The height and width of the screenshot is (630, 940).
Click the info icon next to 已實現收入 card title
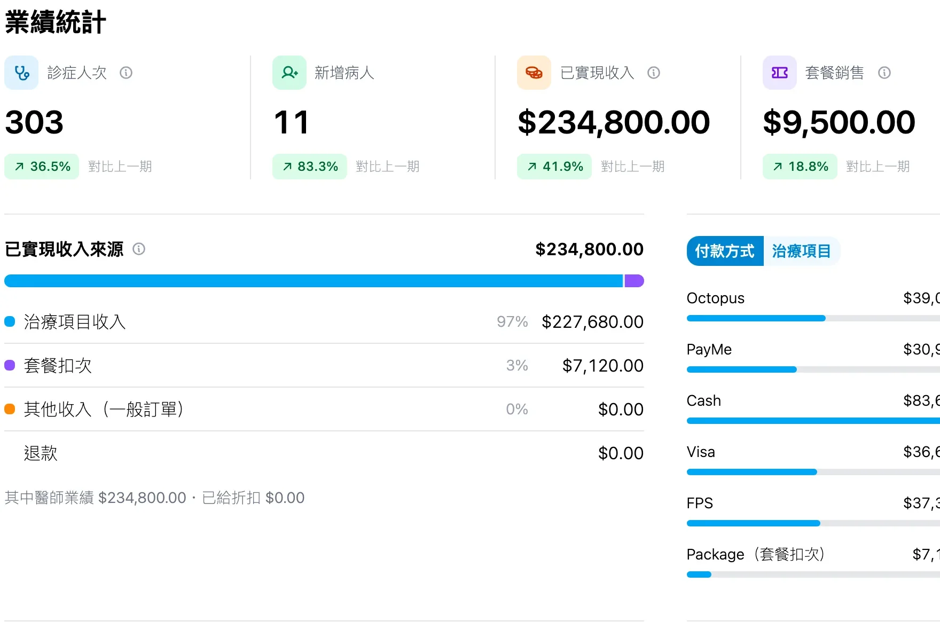tap(654, 73)
